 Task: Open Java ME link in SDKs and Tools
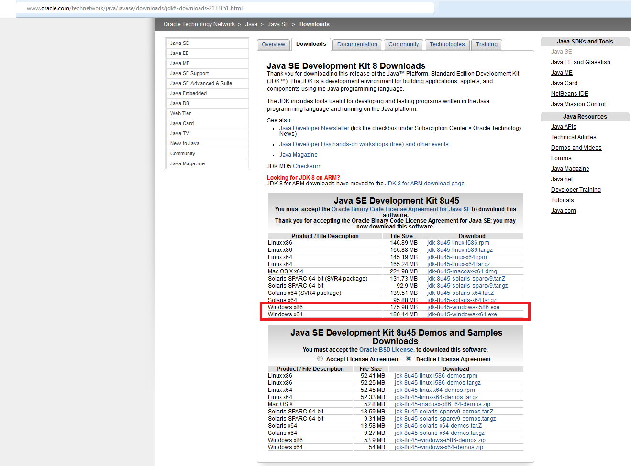click(x=562, y=73)
